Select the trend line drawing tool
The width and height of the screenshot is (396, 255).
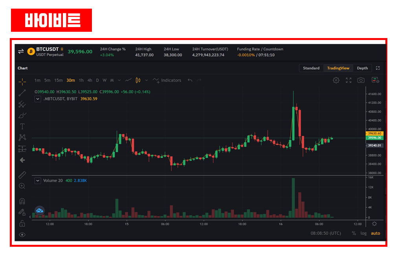(22, 93)
